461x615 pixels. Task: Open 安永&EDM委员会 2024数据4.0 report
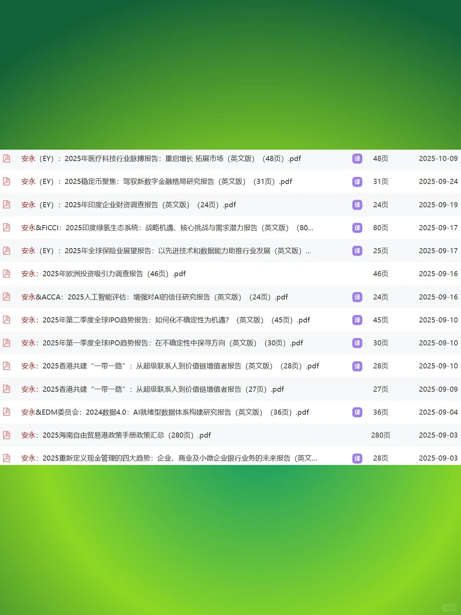coord(165,412)
